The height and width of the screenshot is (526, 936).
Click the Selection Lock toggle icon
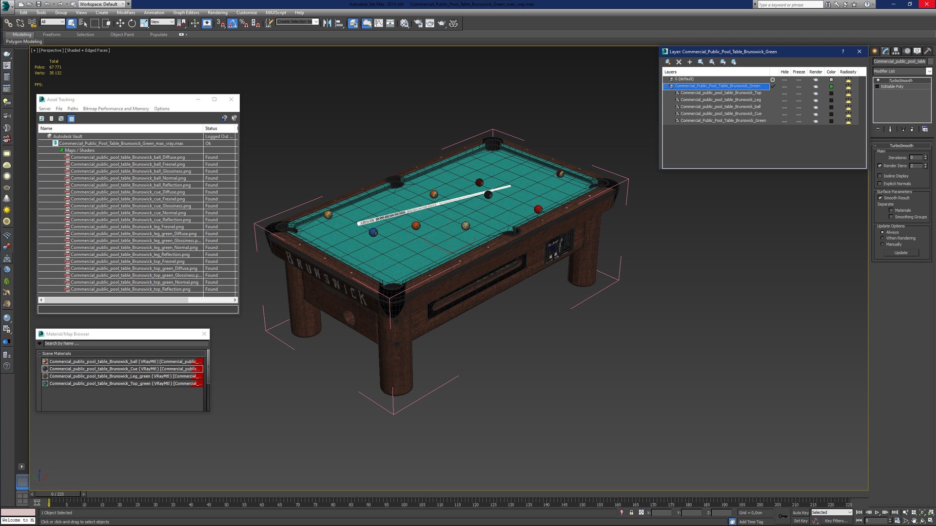pyautogui.click(x=631, y=512)
